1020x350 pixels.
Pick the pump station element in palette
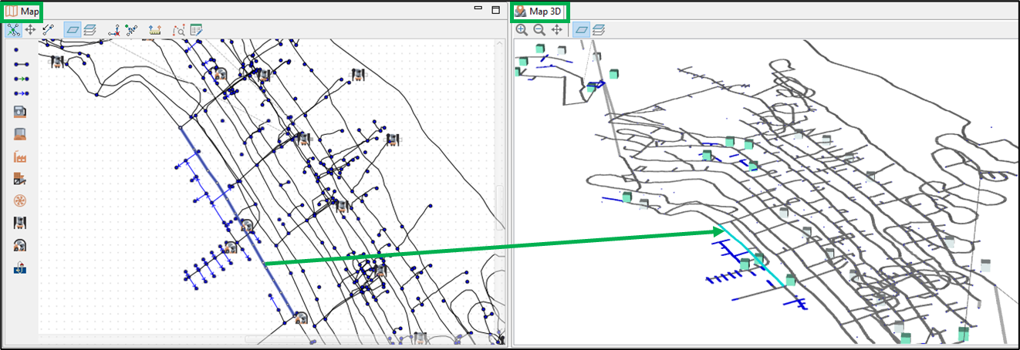(21, 112)
